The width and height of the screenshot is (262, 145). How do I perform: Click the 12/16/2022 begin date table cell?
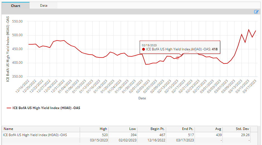(x=152, y=140)
